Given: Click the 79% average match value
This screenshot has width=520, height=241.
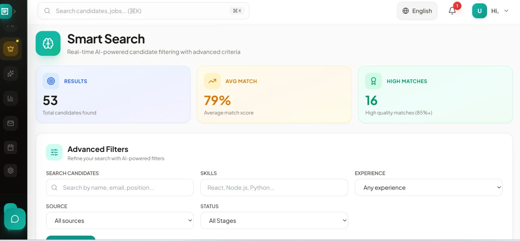Looking at the screenshot, I should [217, 100].
